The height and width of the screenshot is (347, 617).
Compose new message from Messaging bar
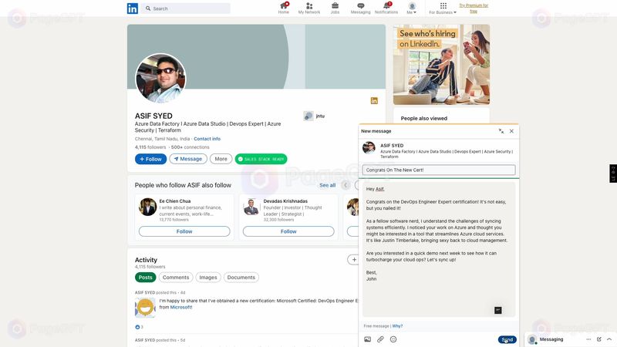point(599,339)
